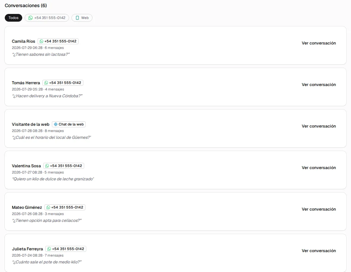Screen dimensions: 351x272
Task: View Julieta Ferreyra's conversation
Action: tap(319, 251)
